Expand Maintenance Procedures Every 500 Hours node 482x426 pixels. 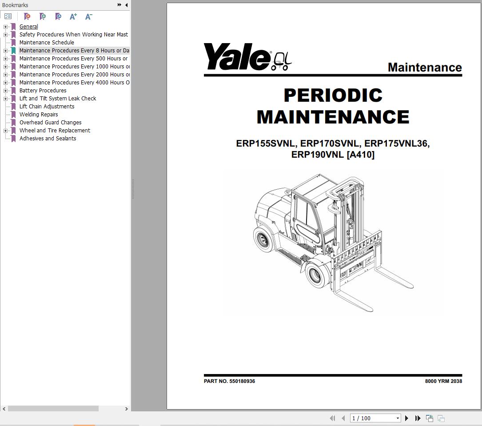pos(5,59)
